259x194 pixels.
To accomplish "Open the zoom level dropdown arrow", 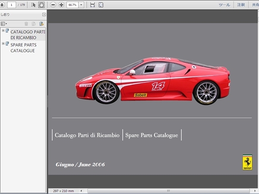I will pyautogui.click(x=81, y=5).
